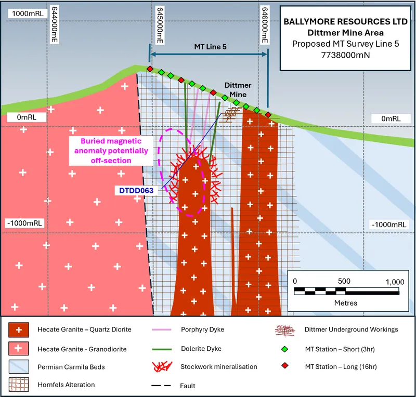Click the right '-1000mRL' elevation label
The width and height of the screenshot is (416, 397).
pos(389,224)
